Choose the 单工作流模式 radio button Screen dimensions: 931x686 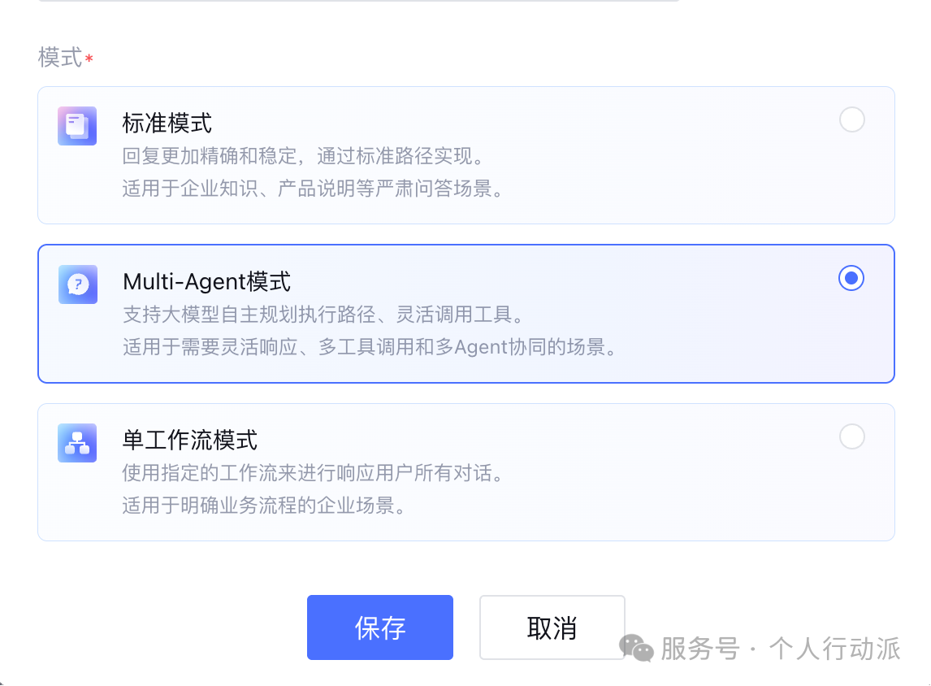851,437
